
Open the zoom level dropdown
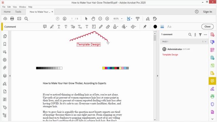coord(122,19)
